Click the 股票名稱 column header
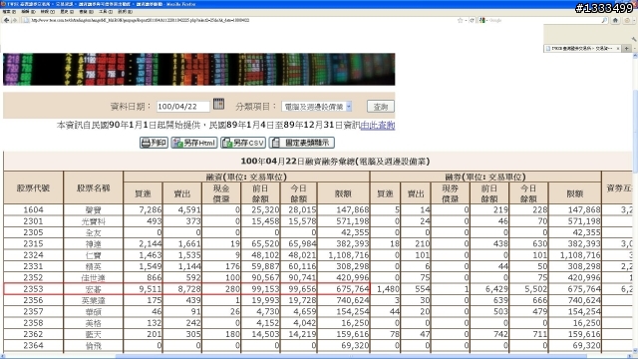638x359 pixels. tap(93, 188)
